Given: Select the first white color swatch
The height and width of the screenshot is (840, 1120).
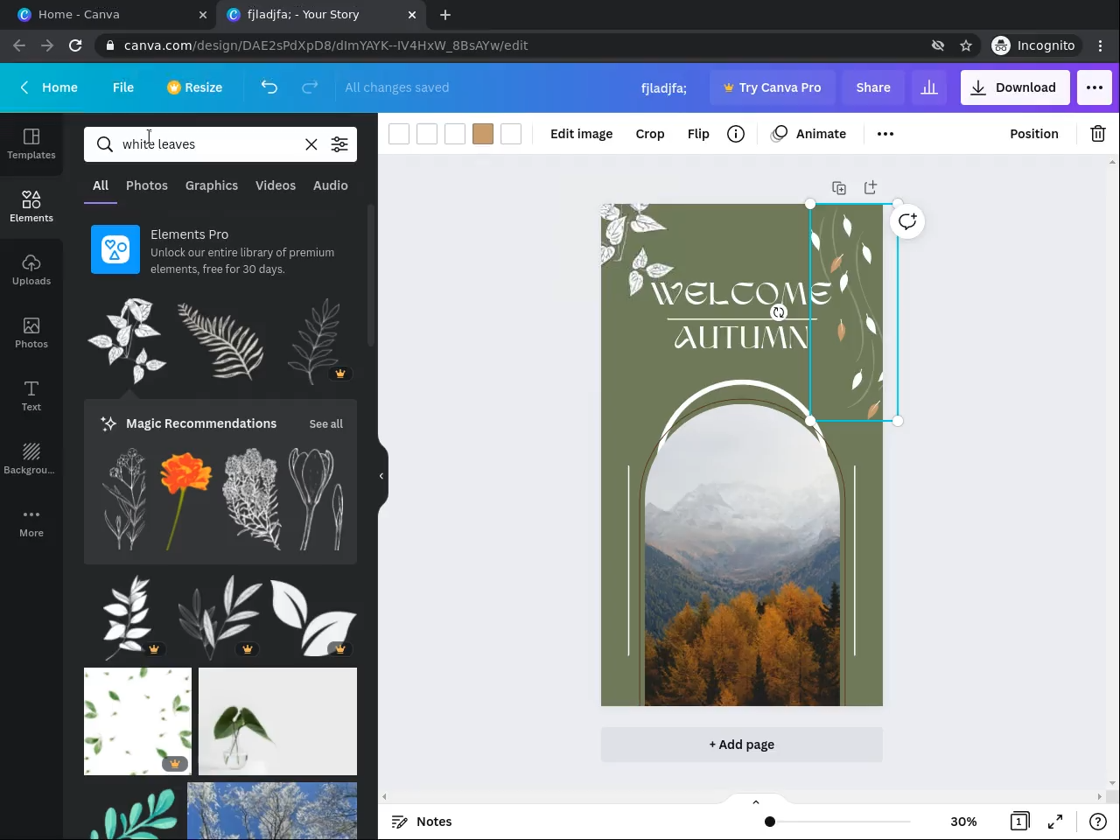Looking at the screenshot, I should pos(399,134).
